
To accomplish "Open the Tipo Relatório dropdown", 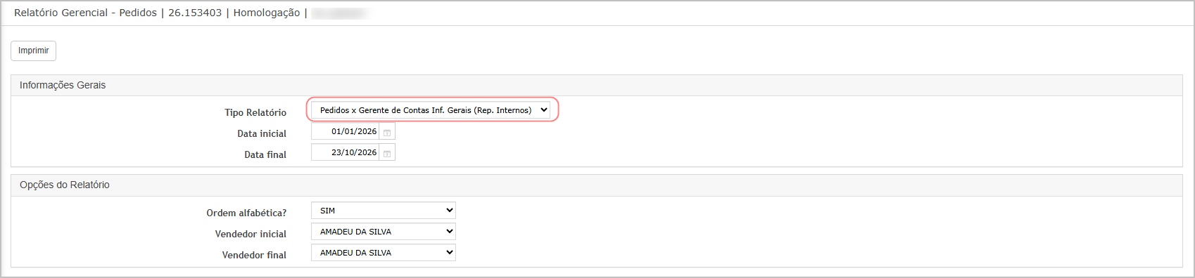I will point(431,110).
